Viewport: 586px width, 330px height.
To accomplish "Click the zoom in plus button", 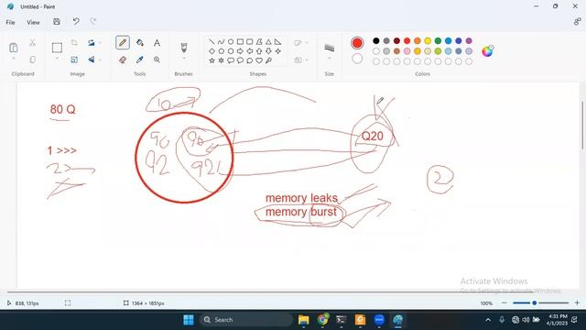I will (x=577, y=302).
